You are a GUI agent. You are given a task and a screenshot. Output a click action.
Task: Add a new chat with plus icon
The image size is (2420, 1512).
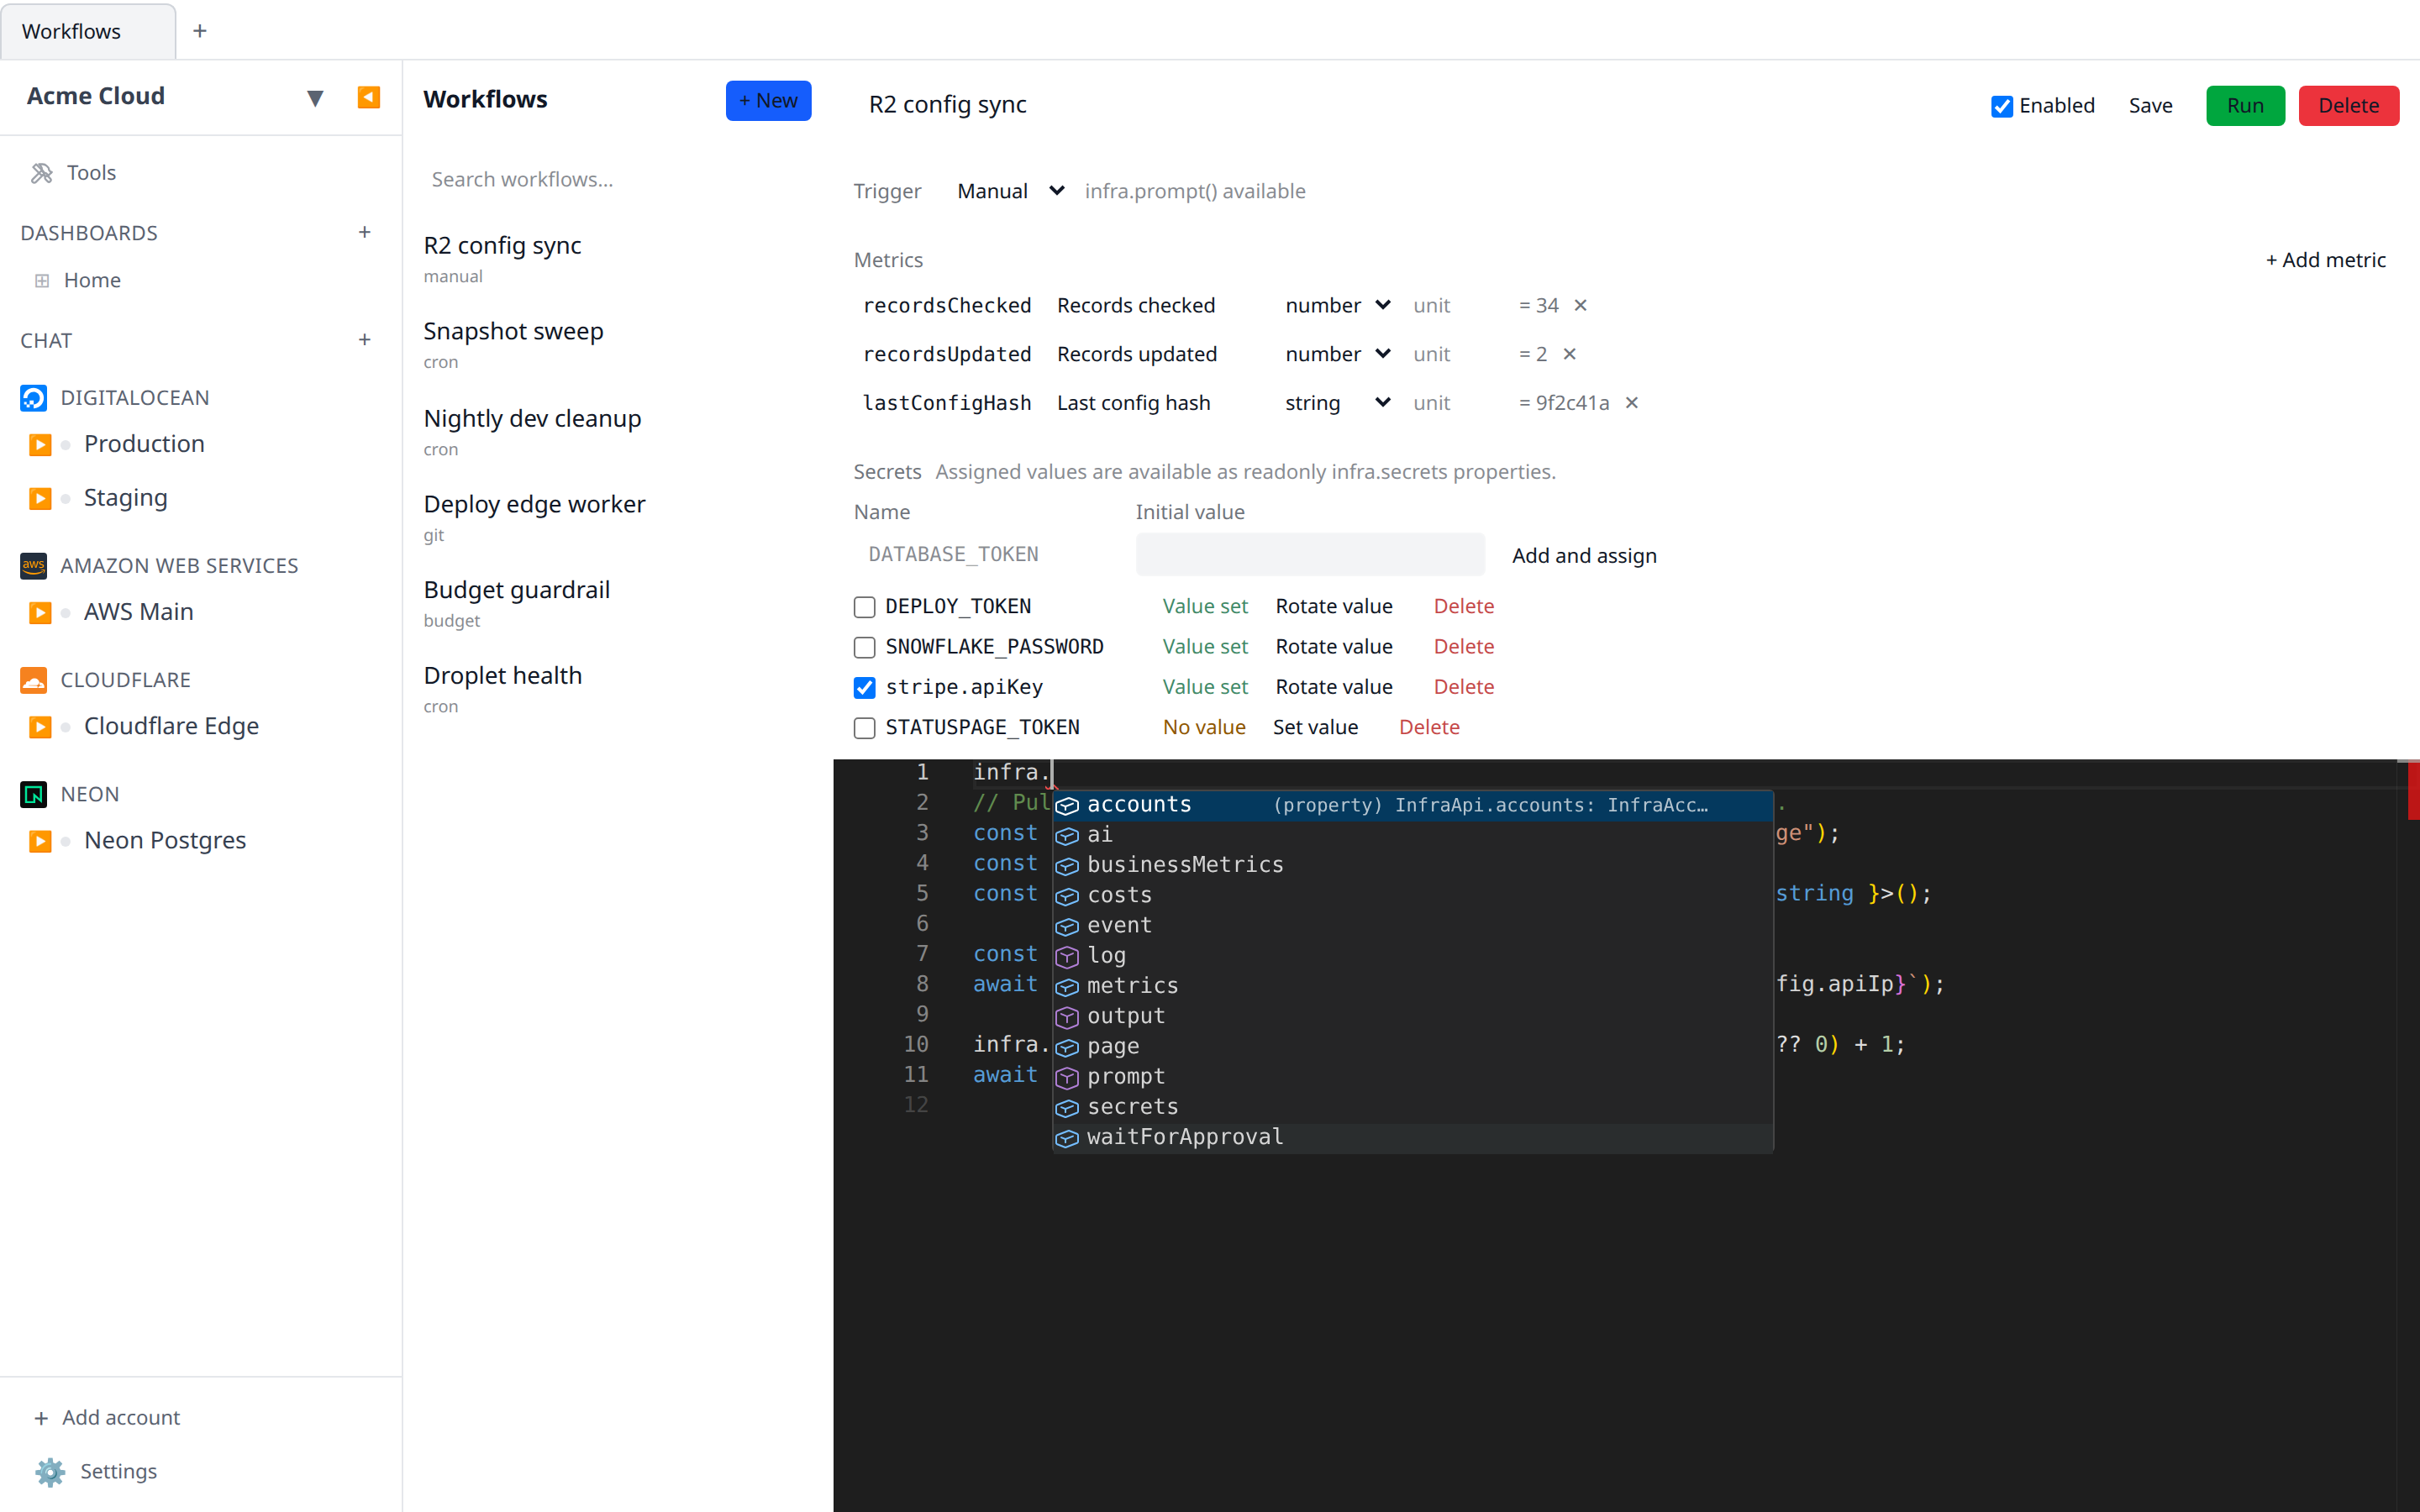[x=365, y=340]
